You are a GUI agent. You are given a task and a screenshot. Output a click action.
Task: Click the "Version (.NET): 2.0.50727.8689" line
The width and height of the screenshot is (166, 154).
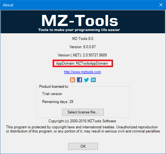[82, 55]
